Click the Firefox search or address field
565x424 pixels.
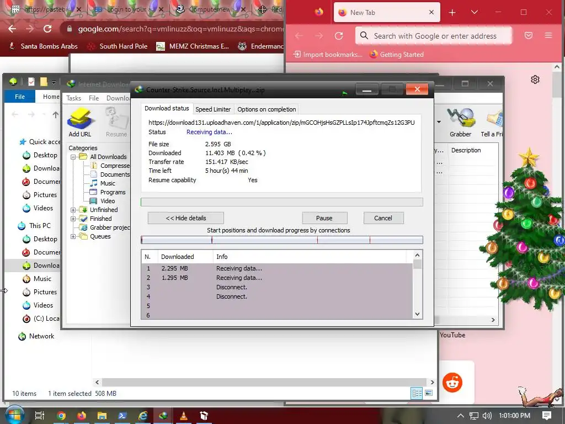click(435, 36)
